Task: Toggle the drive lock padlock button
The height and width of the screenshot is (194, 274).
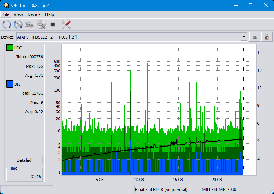Action: click(x=266, y=37)
